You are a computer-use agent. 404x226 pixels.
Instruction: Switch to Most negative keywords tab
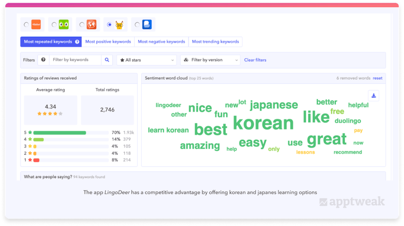pyautogui.click(x=161, y=42)
